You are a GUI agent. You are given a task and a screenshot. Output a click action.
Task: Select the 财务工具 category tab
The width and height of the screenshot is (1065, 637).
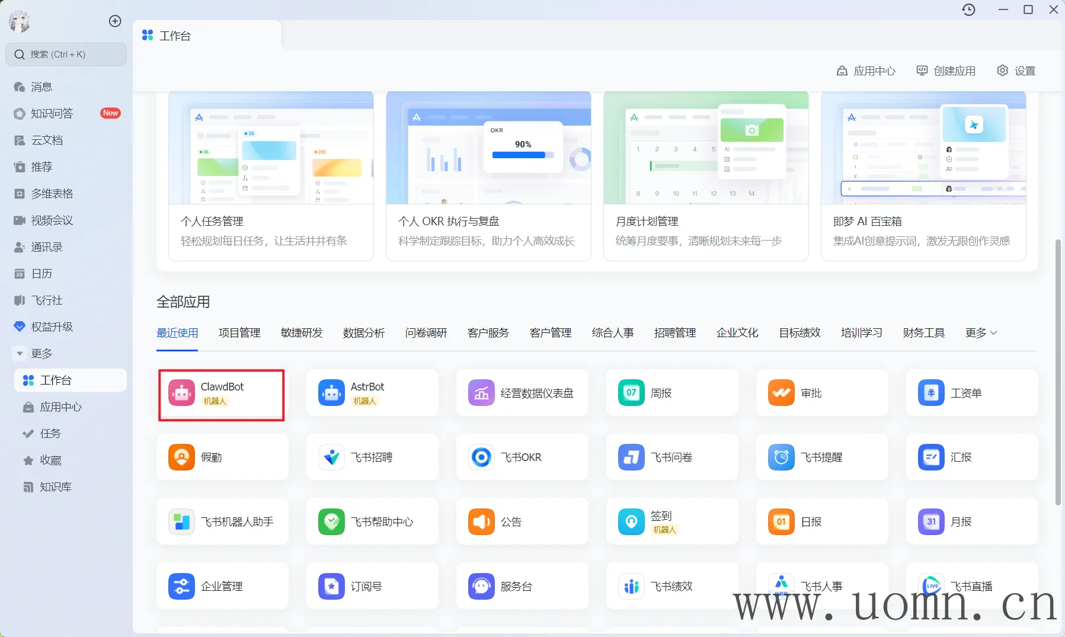coord(923,333)
